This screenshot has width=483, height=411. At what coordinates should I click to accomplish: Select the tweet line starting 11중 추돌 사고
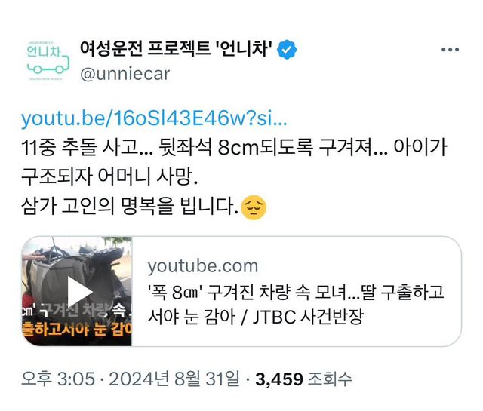click(x=234, y=148)
